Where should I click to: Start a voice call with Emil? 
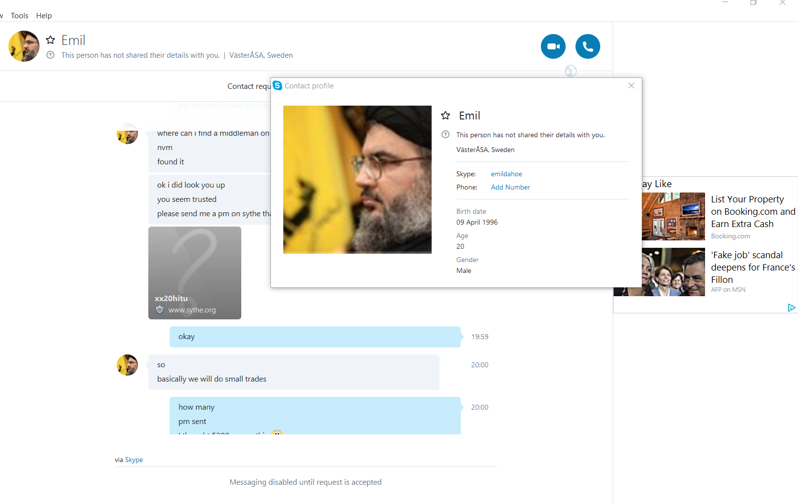click(x=587, y=46)
